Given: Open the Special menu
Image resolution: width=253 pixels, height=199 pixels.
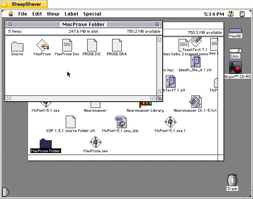Looking at the screenshot, I should (x=92, y=14).
